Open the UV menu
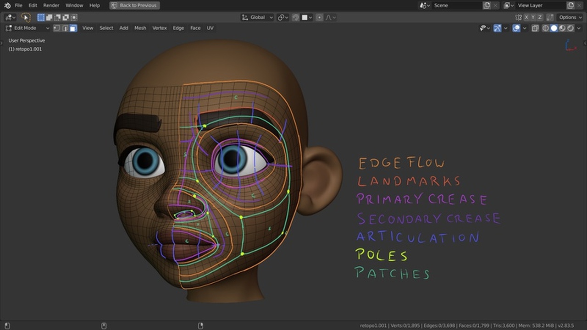 tap(210, 28)
